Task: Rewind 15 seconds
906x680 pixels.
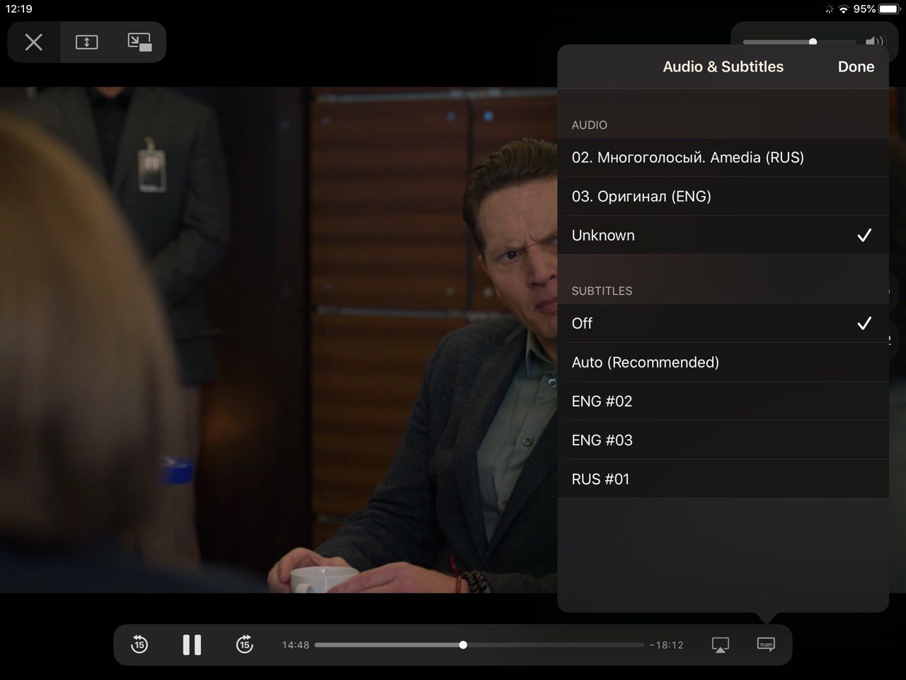Action: coord(139,645)
